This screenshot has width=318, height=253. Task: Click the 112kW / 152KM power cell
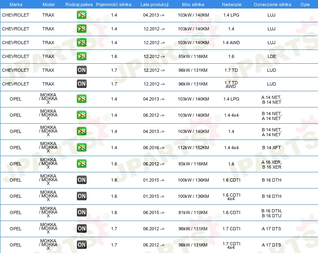[x=193, y=148]
